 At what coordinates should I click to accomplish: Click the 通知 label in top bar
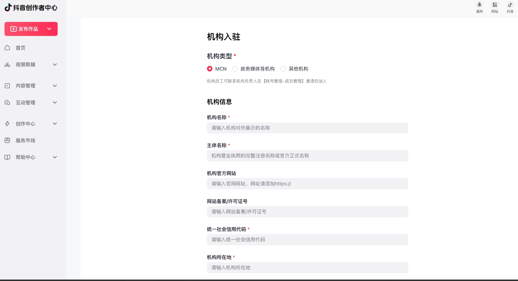(479, 12)
